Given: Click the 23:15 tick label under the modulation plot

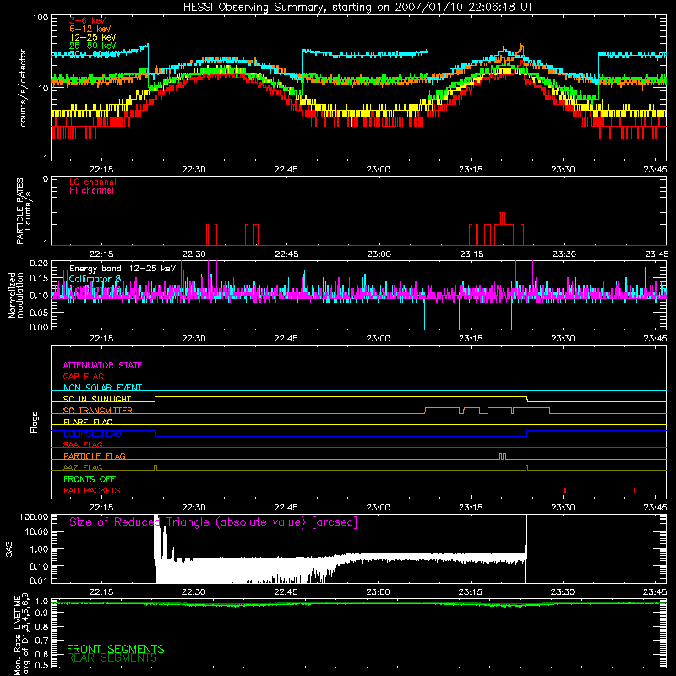Looking at the screenshot, I should (471, 339).
